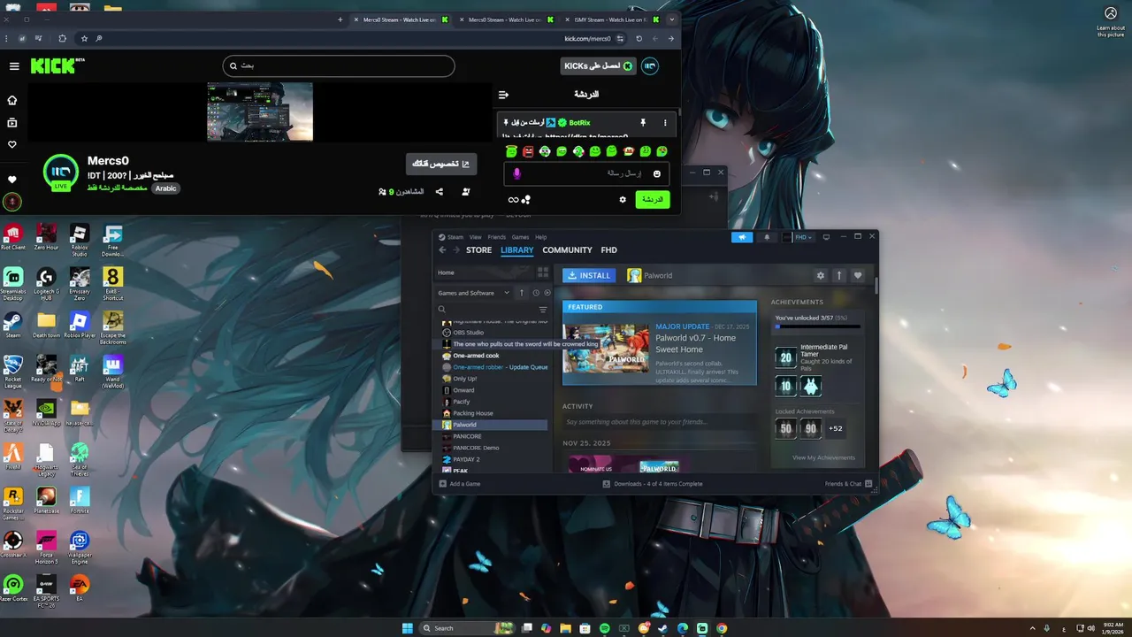Pin icon on BotRix chat message

tap(643, 122)
